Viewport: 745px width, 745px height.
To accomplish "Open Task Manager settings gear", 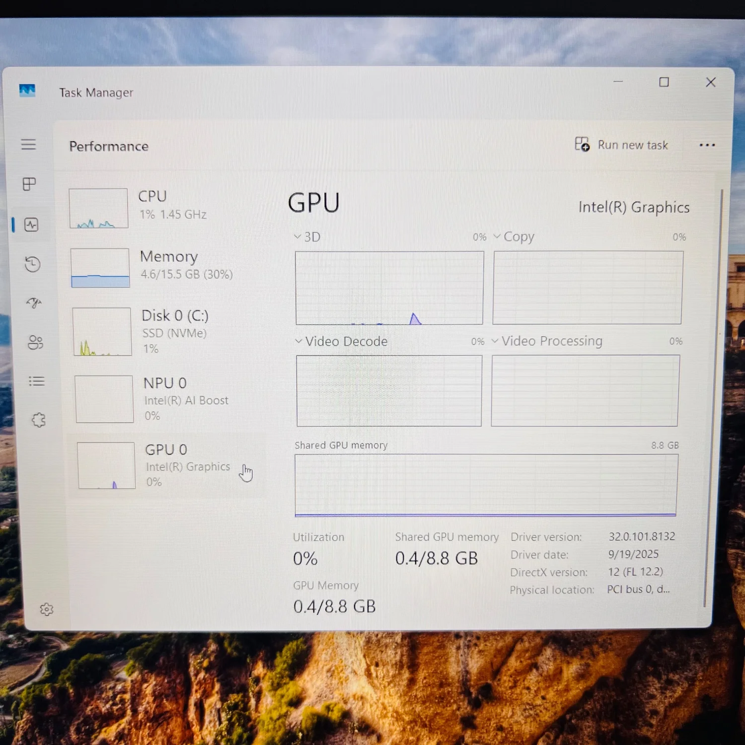I will 47,609.
